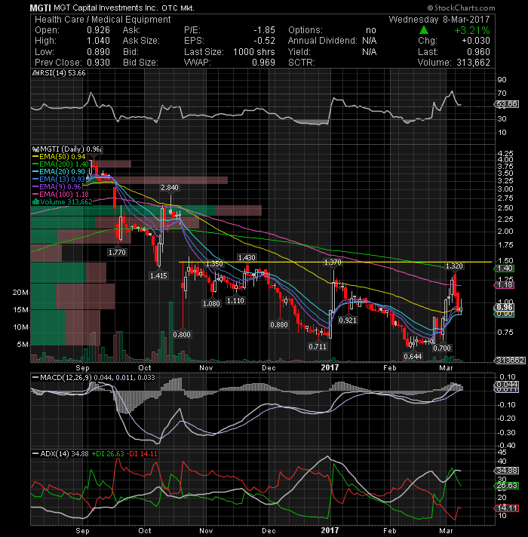Click the Last price 0.960 in header
Image resolution: width=528 pixels, height=537 pixels.
(x=478, y=52)
